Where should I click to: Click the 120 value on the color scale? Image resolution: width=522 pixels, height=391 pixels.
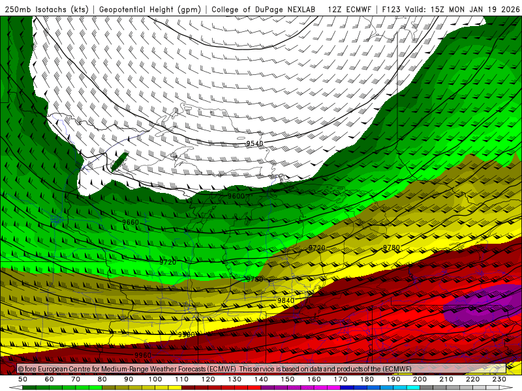[208, 379]
